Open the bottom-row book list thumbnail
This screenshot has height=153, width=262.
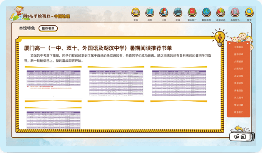pyautogui.click(x=53, y=120)
